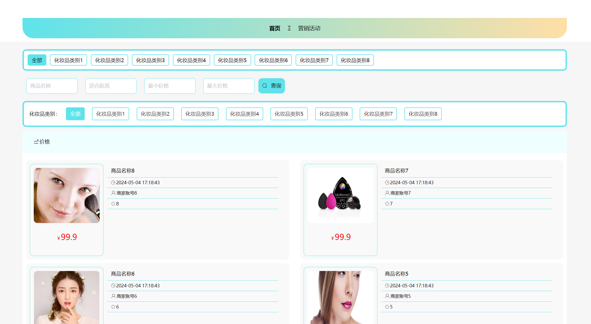Viewport: 591px width, 324px height.
Task: Filter by 化妆品类别5 in the labeled filter row
Action: [x=289, y=114]
